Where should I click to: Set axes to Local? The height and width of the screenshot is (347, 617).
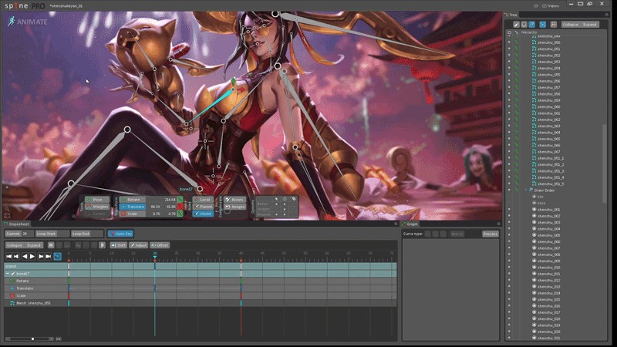click(x=203, y=200)
